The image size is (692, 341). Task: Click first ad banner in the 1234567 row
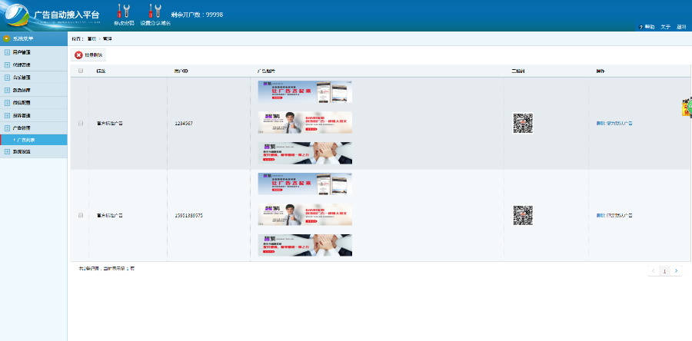(x=305, y=91)
